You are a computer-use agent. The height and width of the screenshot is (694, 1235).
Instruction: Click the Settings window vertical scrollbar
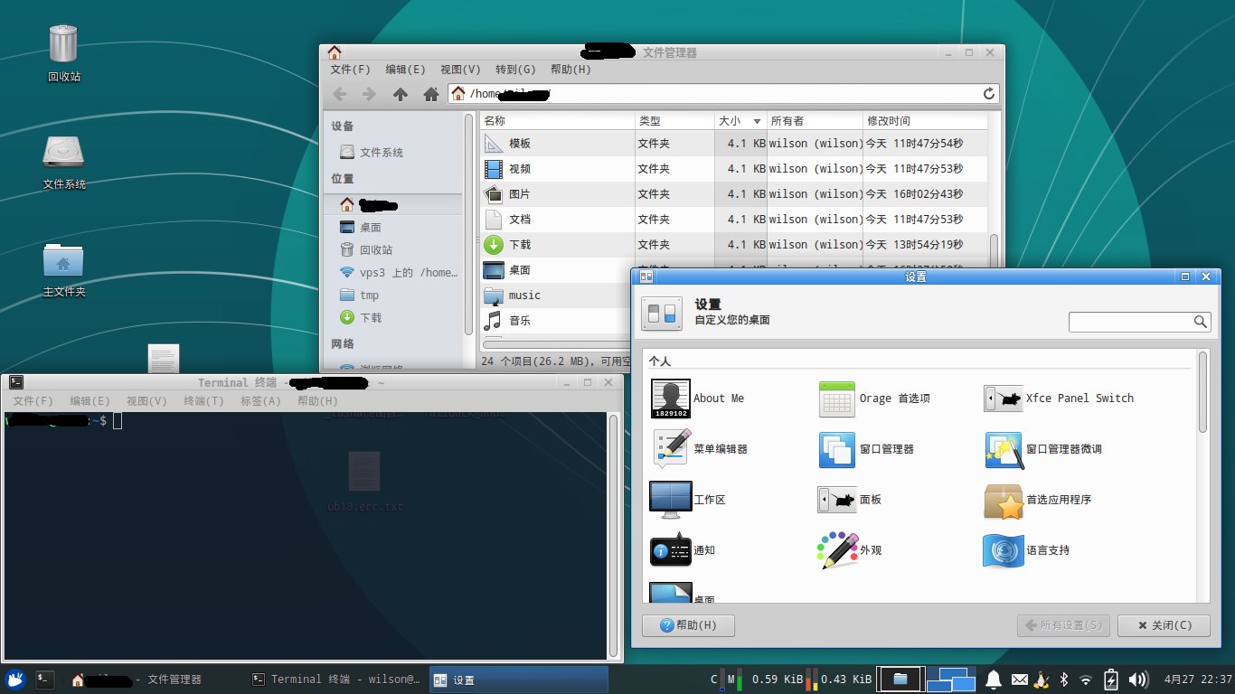(1203, 392)
